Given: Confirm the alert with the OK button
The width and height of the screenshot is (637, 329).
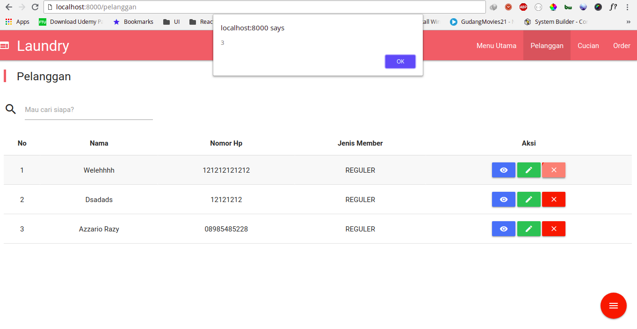Looking at the screenshot, I should click(400, 62).
